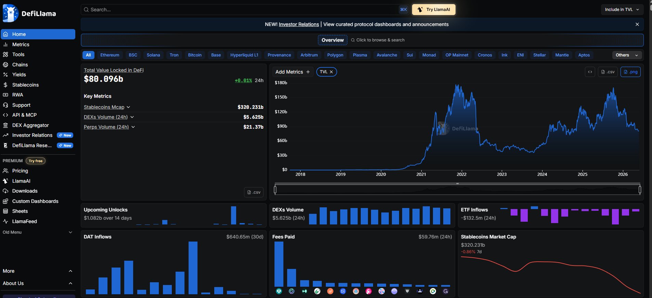The image size is (652, 298).
Task: Click the Overview button
Action: point(333,40)
